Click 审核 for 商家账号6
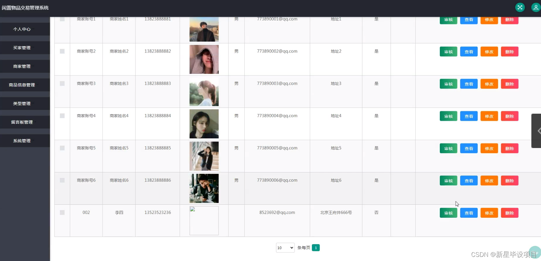The width and height of the screenshot is (541, 261). 448,181
